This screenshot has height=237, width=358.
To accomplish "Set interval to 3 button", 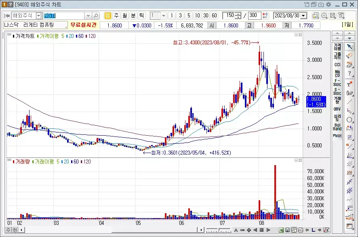I will click(x=180, y=15).
